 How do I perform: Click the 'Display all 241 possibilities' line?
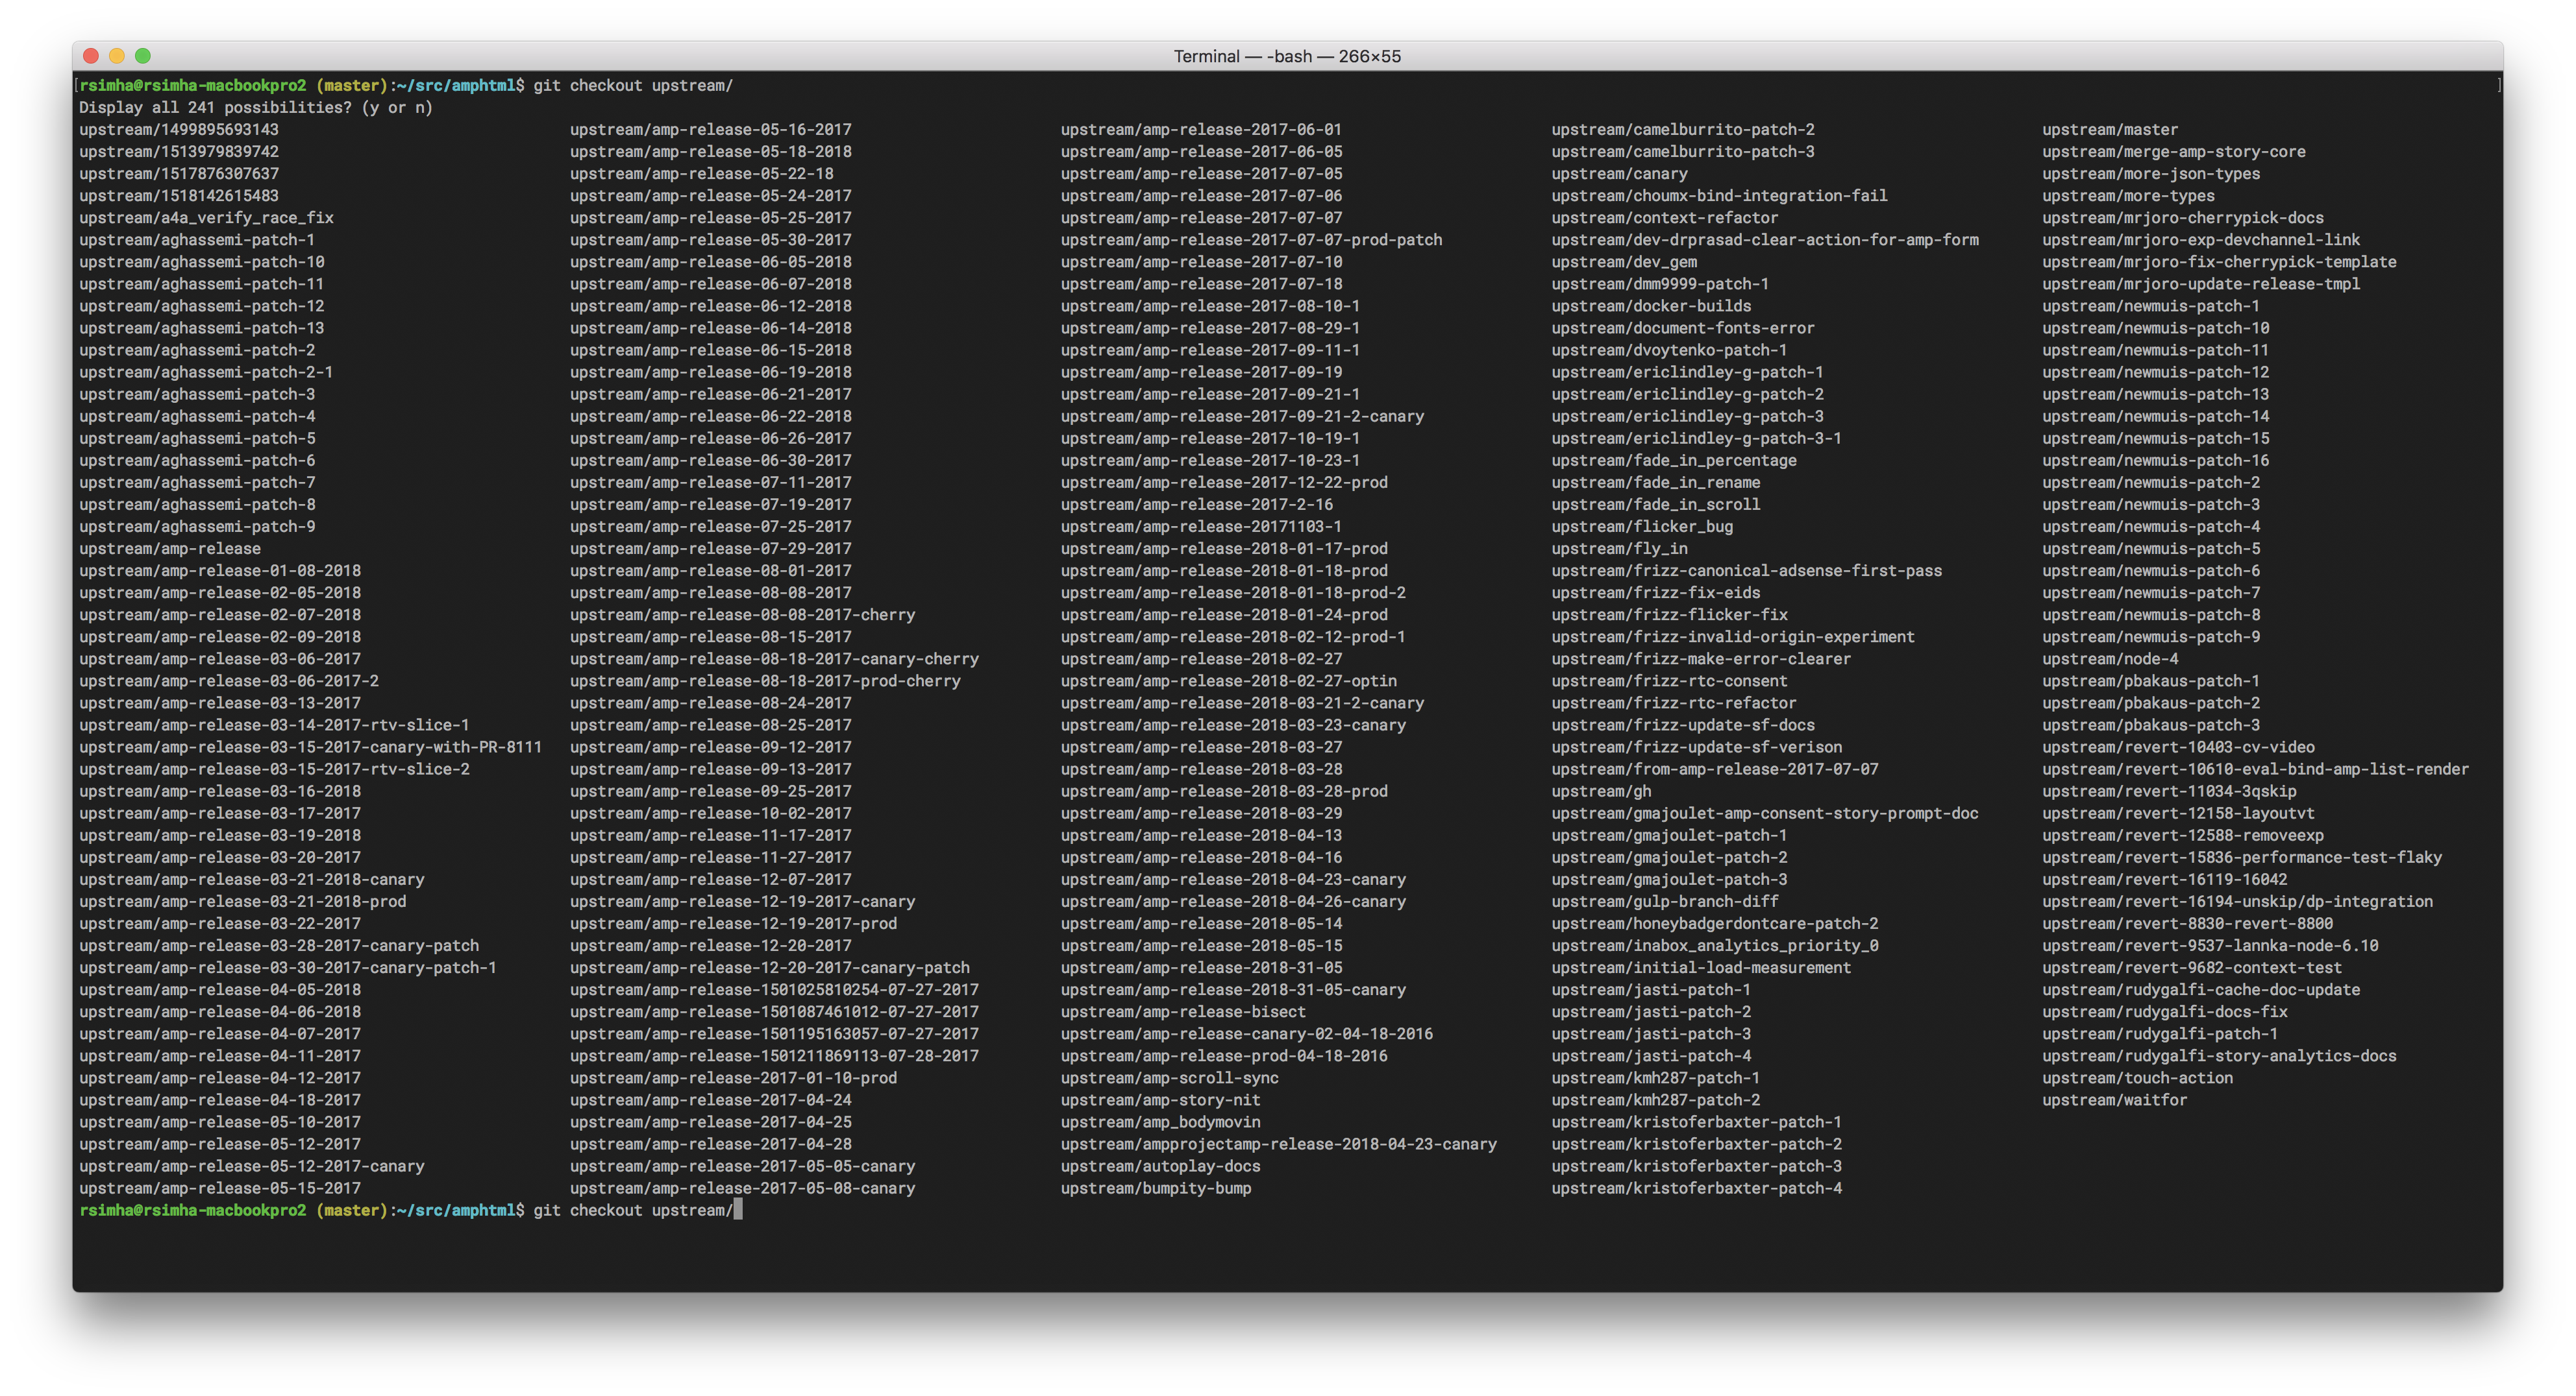point(256,108)
